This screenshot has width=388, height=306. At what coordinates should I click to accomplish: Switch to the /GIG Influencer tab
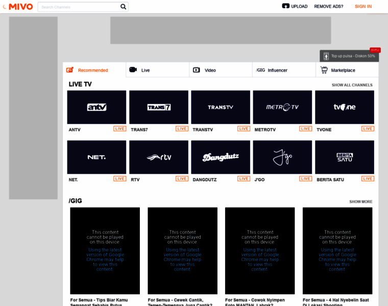point(284,70)
